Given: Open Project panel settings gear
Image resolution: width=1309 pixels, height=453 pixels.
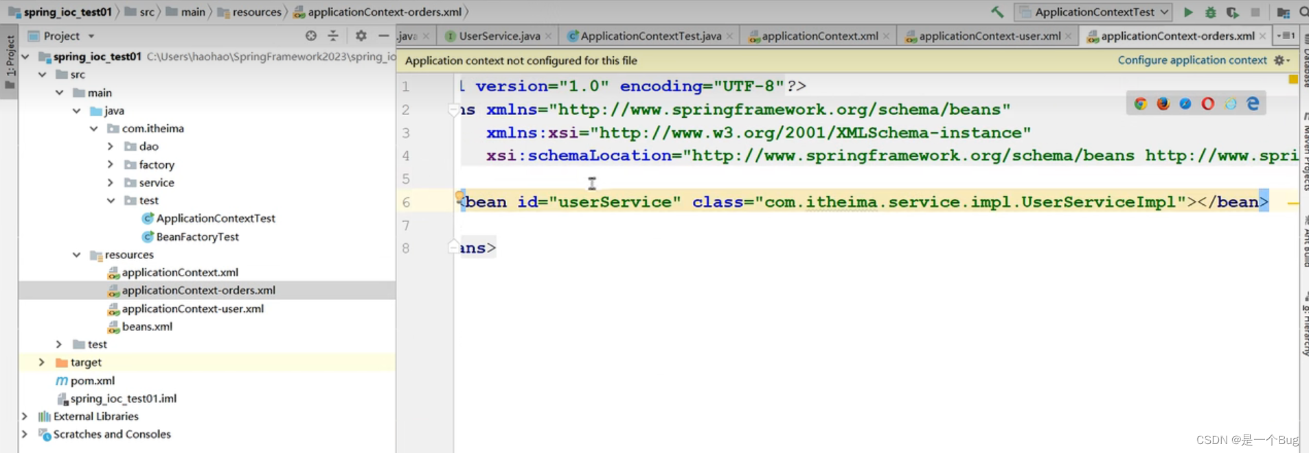Looking at the screenshot, I should click(x=361, y=36).
